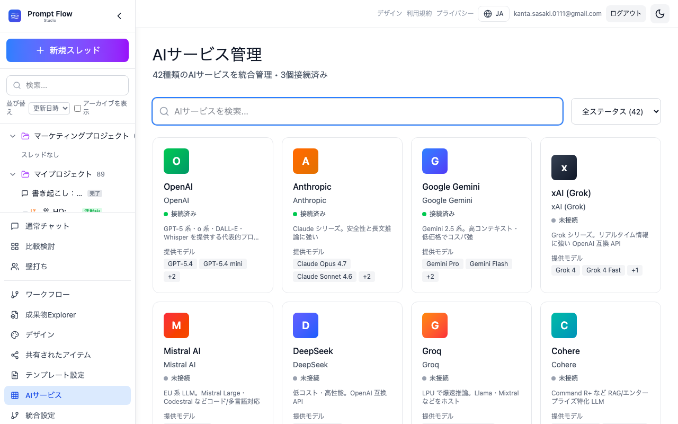Focus the AIサービスを検索 search field
678x424 pixels.
[x=358, y=111]
